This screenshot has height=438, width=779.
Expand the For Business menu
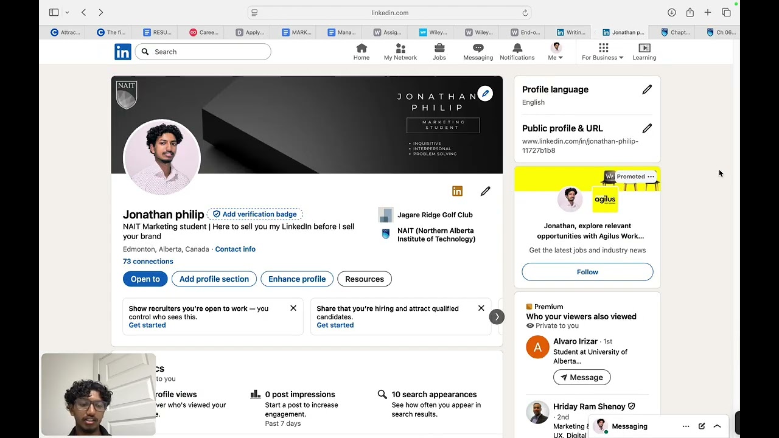tap(603, 52)
